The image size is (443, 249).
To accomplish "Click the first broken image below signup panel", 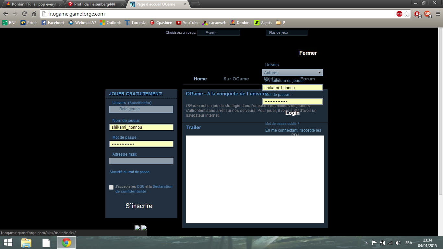I will tap(138, 228).
